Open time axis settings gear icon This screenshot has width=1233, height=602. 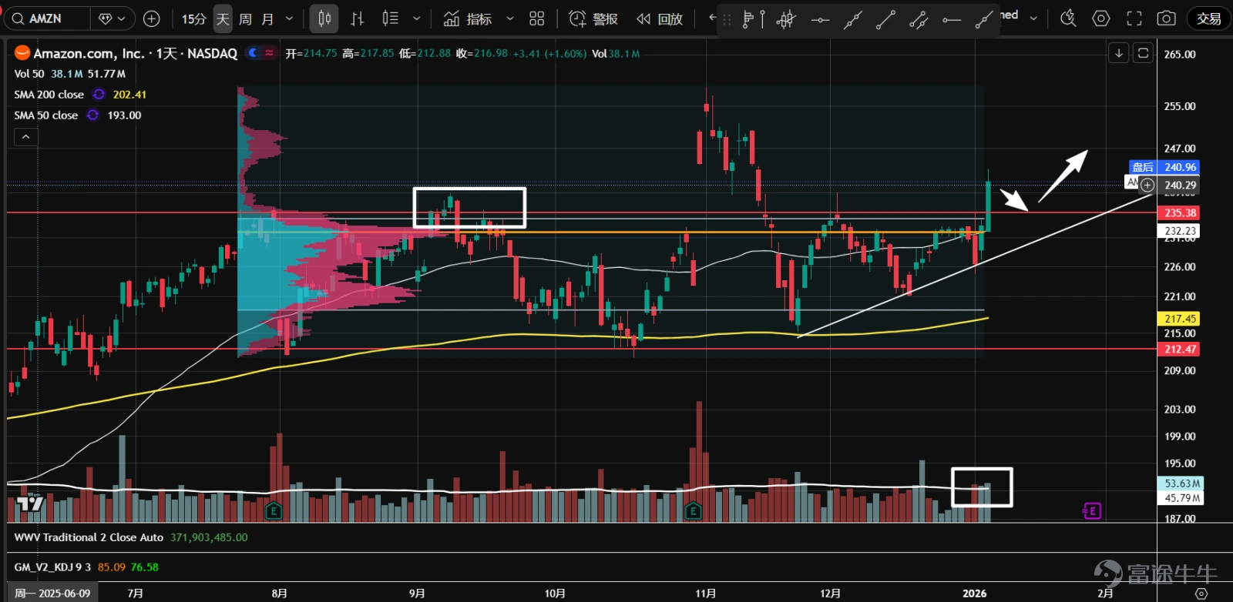pos(1201,594)
